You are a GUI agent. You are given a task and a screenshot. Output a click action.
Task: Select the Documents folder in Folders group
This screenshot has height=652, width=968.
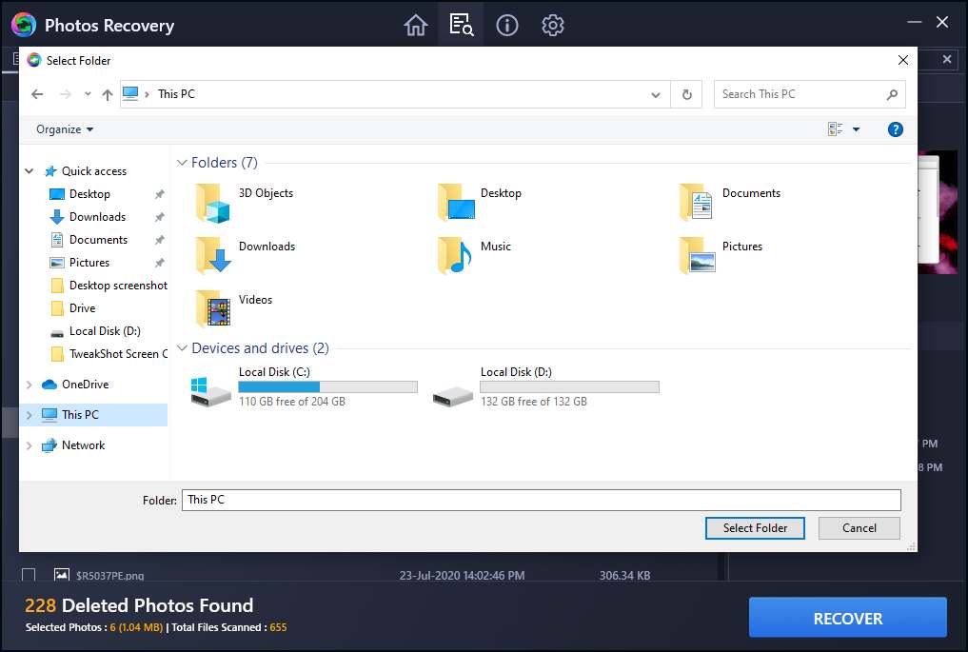click(730, 203)
